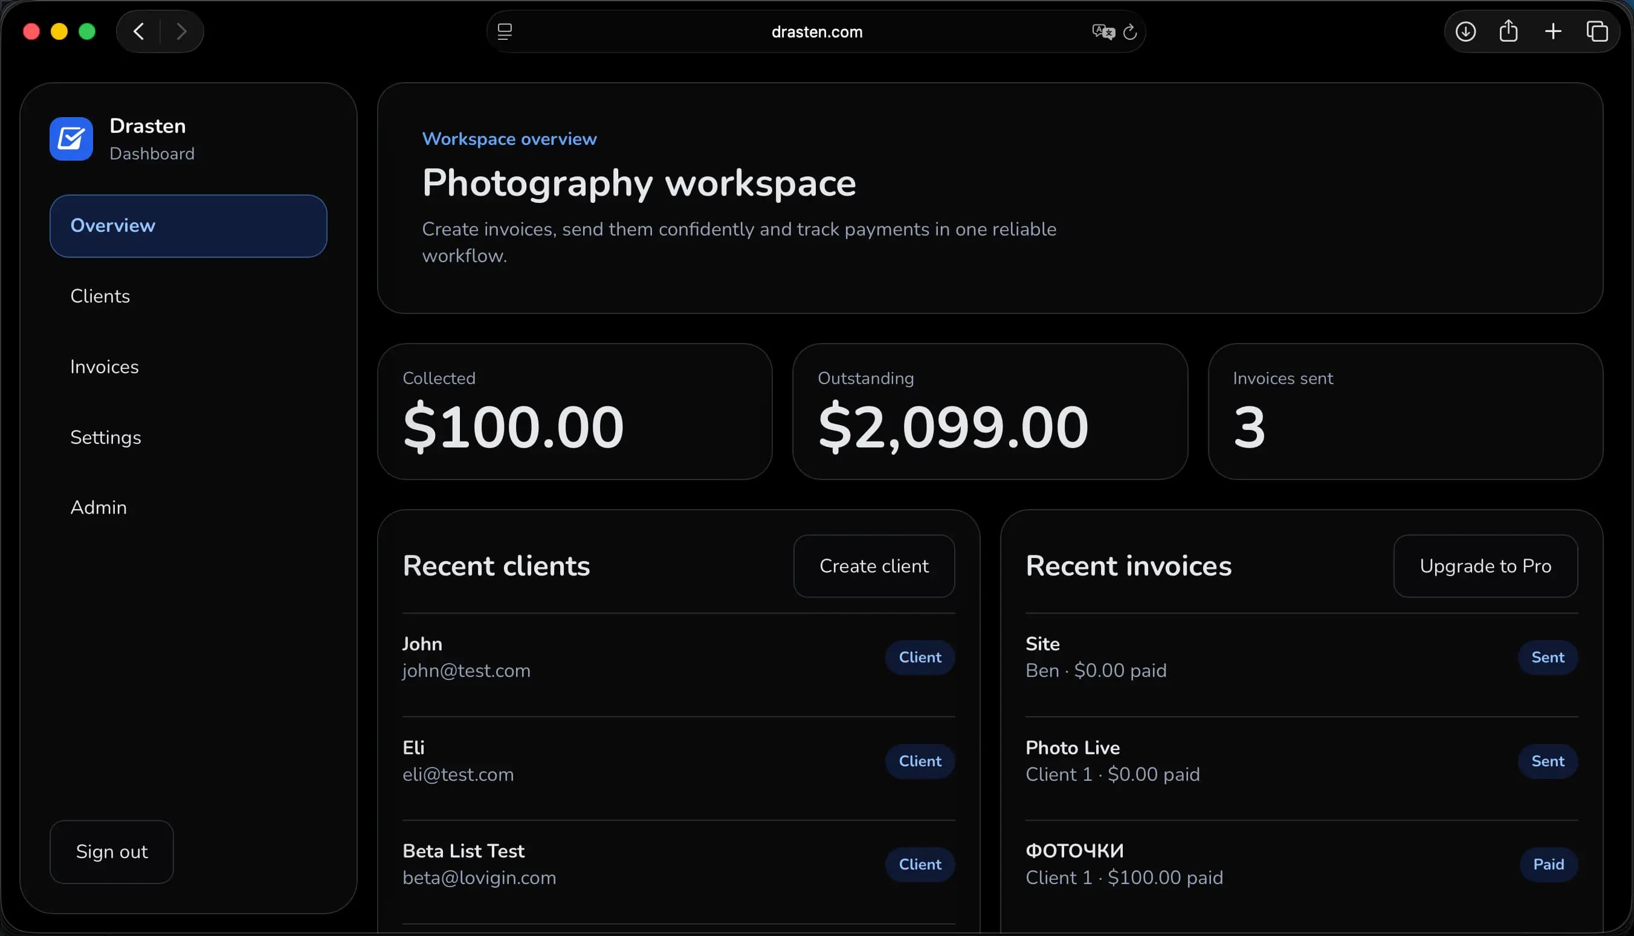This screenshot has height=936, width=1634.
Task: Open Settings from the sidebar
Action: (x=189, y=438)
